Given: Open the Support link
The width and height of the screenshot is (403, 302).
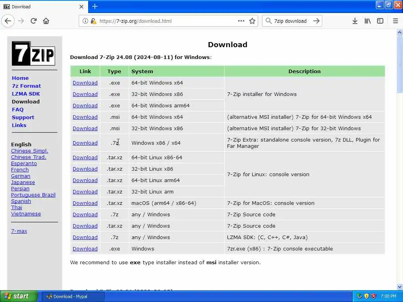Looking at the screenshot, I should click(23, 117).
